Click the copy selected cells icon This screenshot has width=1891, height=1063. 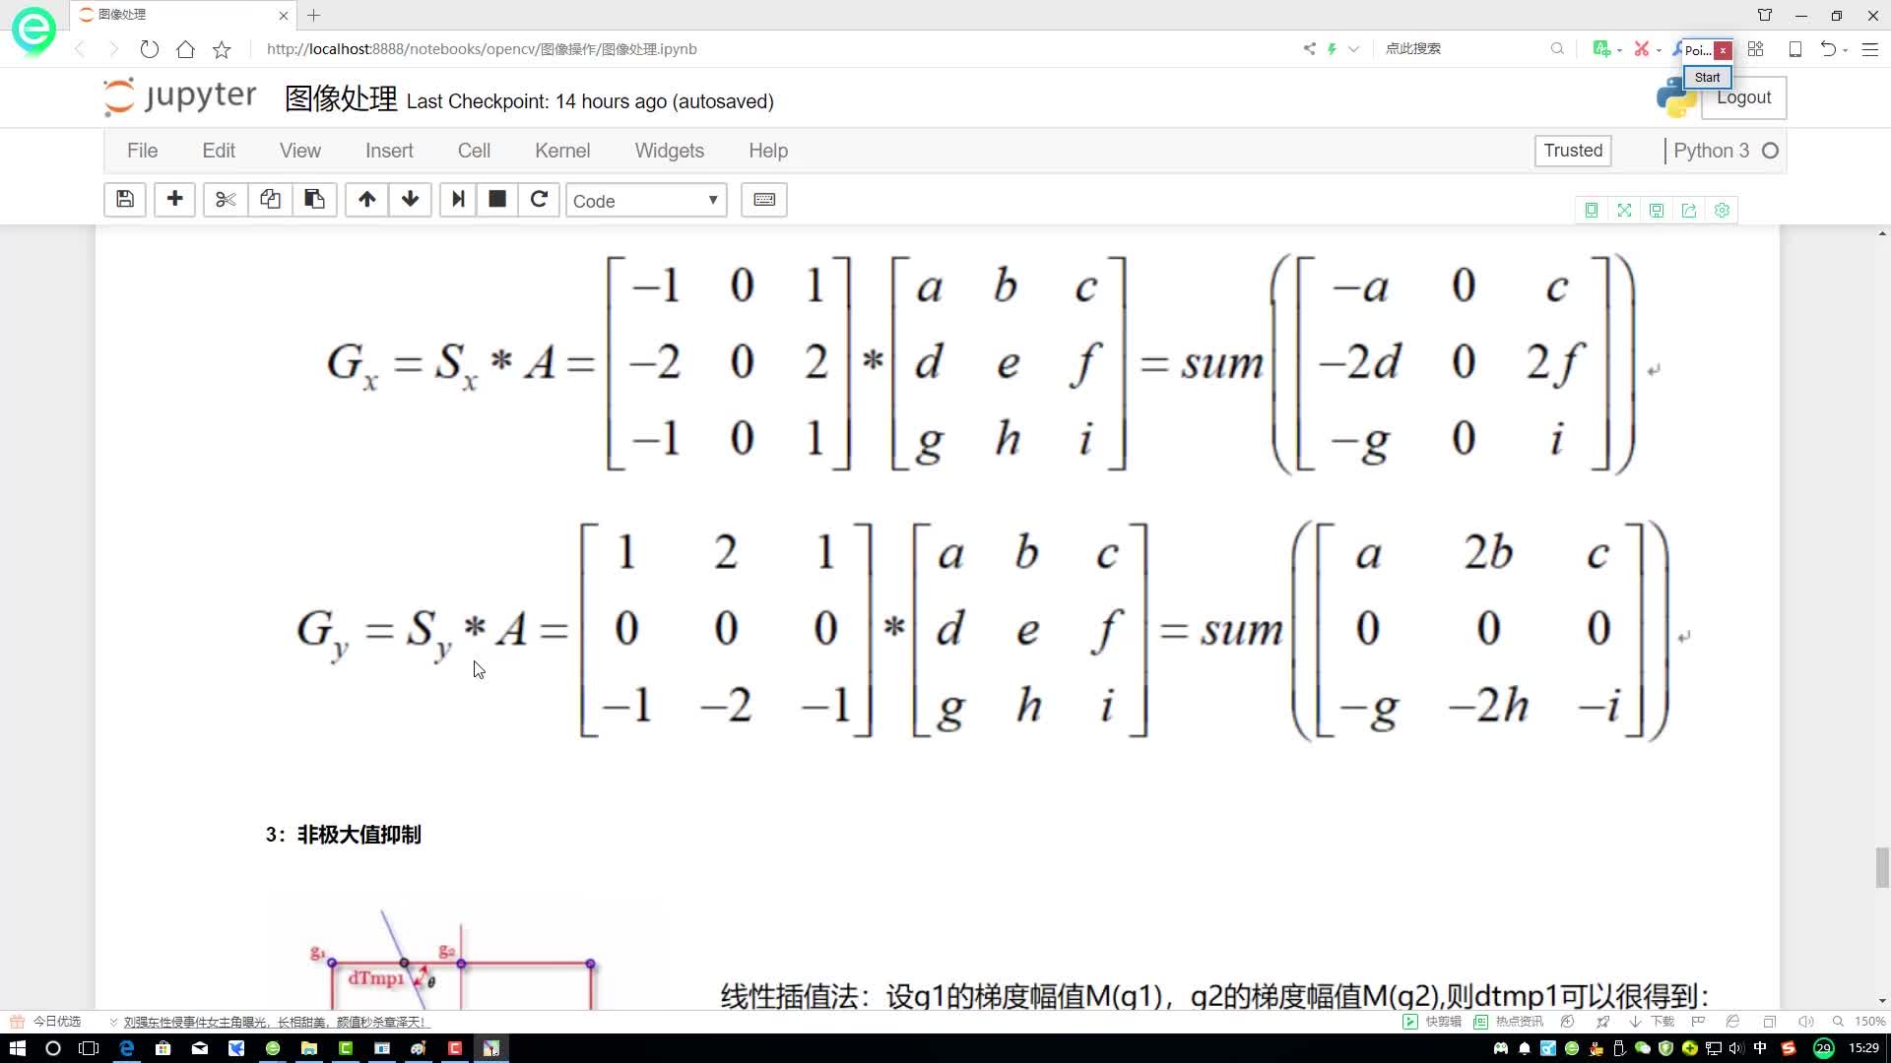click(x=269, y=199)
